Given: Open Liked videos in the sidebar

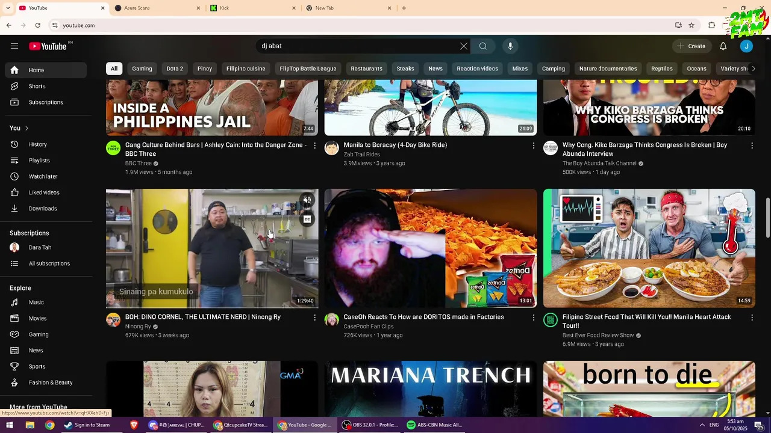Looking at the screenshot, I should 46,192.
